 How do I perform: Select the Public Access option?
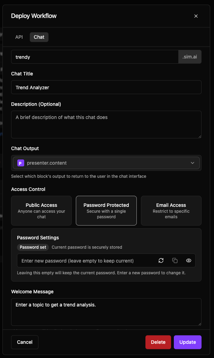(41, 211)
